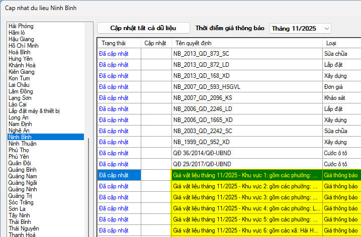Click the 'Cập nhật' column header
This screenshot has width=361, height=237.
coord(156,43)
